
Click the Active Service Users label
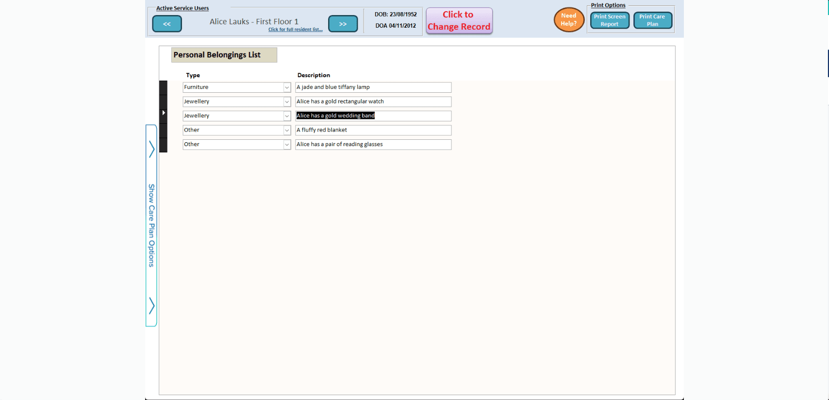(x=182, y=8)
